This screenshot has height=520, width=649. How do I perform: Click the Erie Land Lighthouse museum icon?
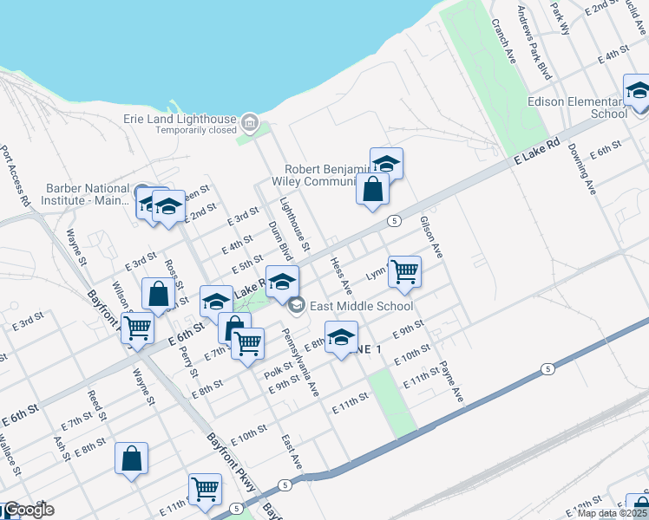pyautogui.click(x=251, y=122)
